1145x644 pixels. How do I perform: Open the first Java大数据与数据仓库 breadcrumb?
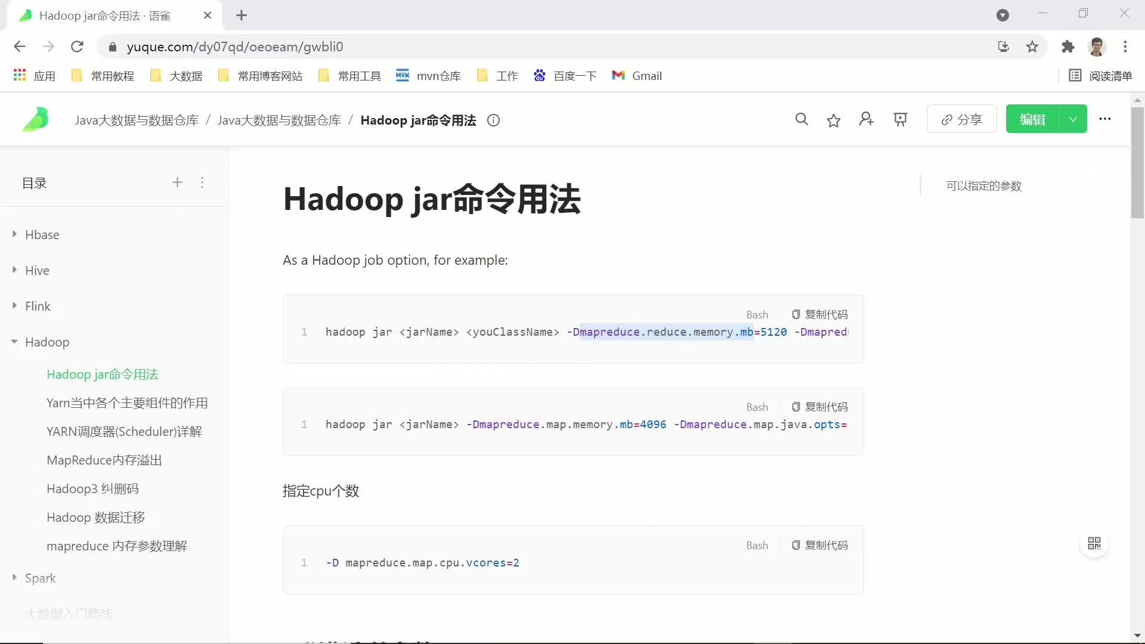point(137,120)
